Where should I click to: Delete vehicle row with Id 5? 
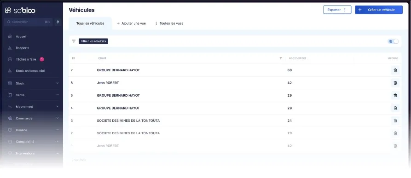coord(395,95)
